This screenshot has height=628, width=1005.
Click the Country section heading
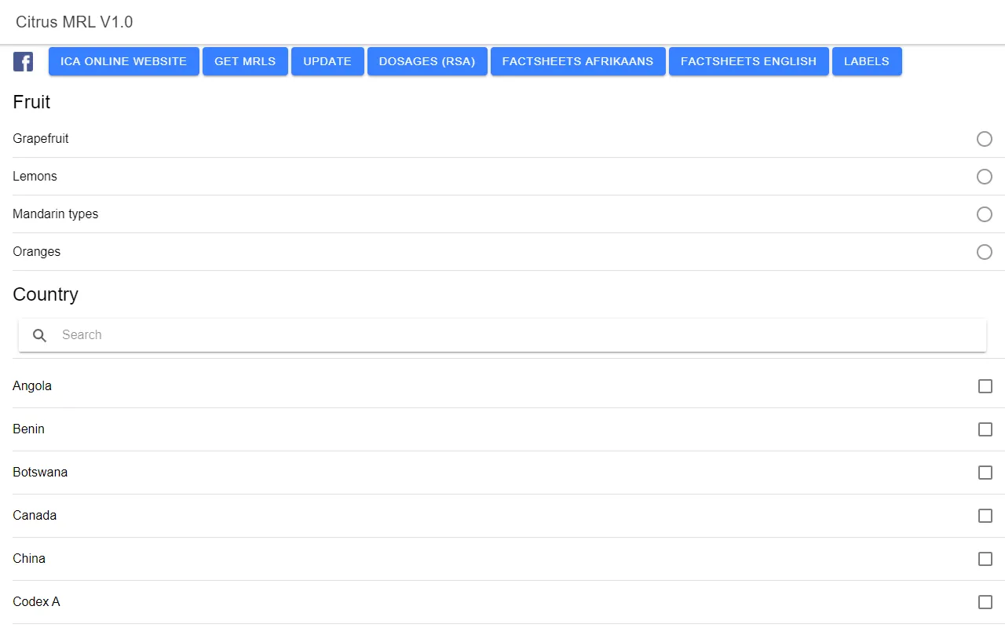(46, 294)
